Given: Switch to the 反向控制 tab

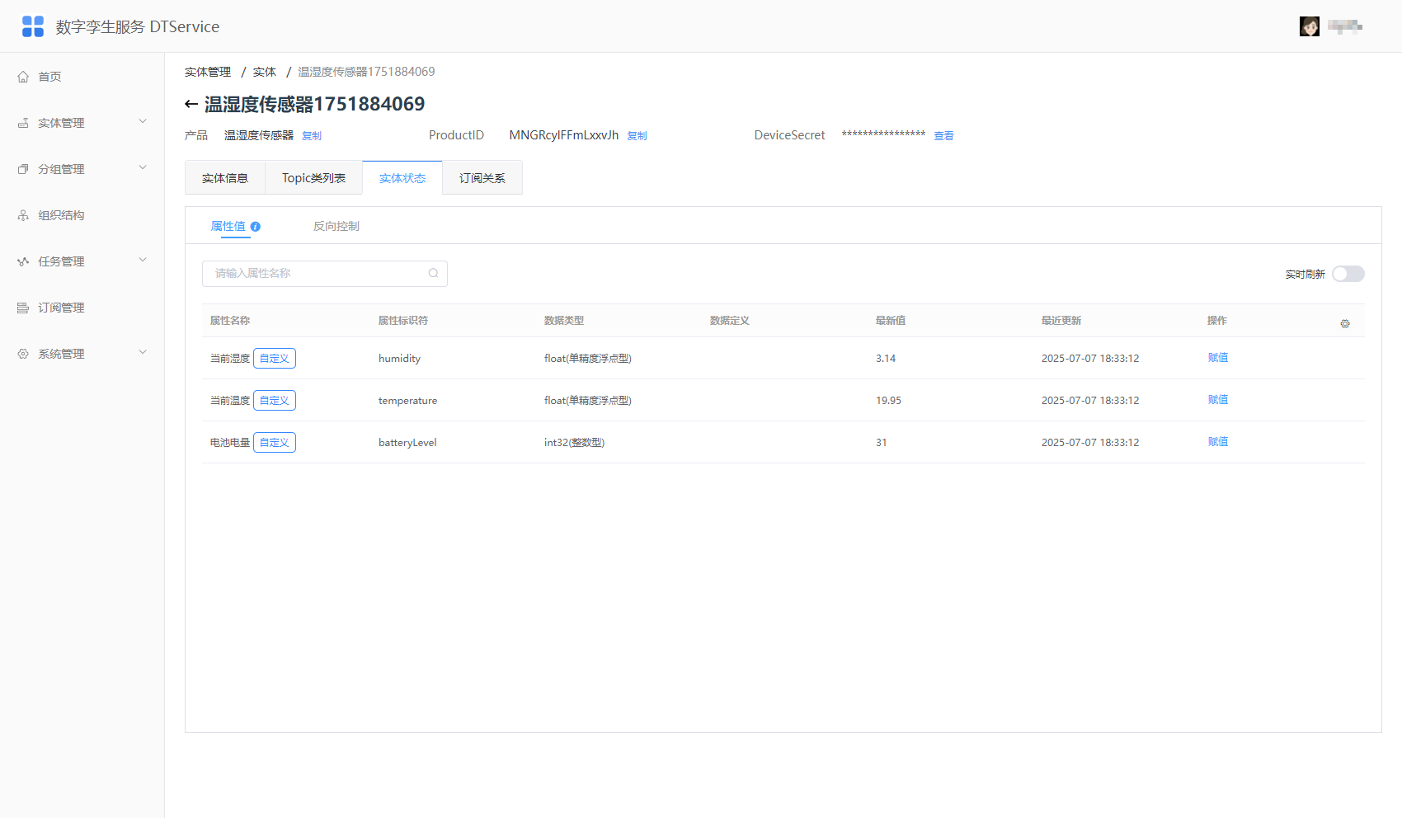Looking at the screenshot, I should point(336,226).
